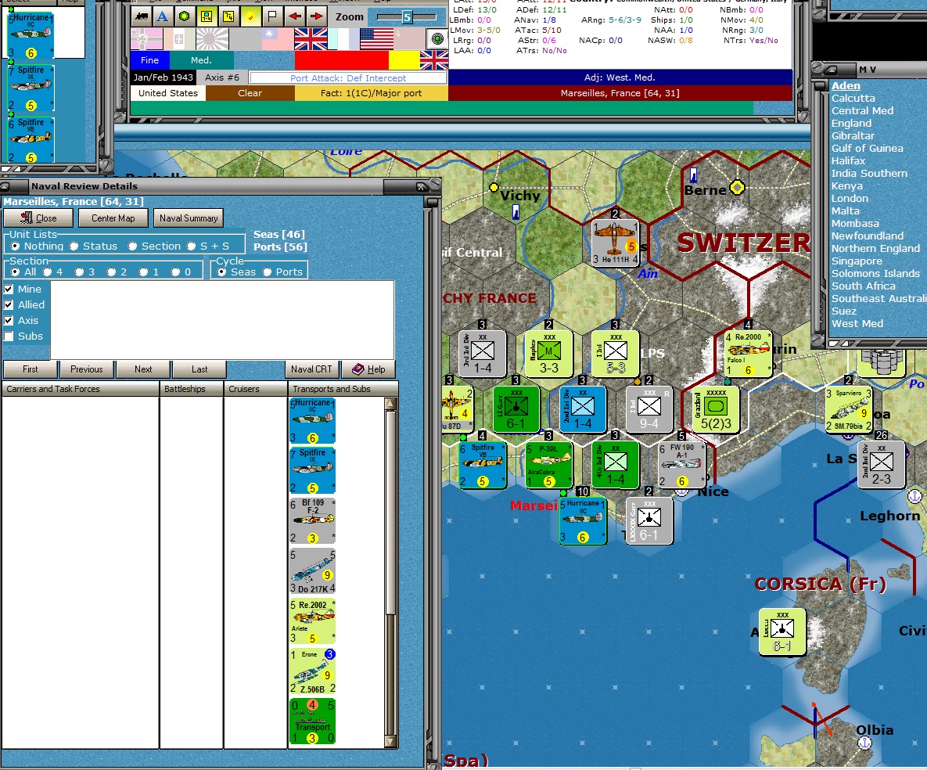This screenshot has width=927, height=770.
Task: Click the Center Map button
Action: [113, 218]
